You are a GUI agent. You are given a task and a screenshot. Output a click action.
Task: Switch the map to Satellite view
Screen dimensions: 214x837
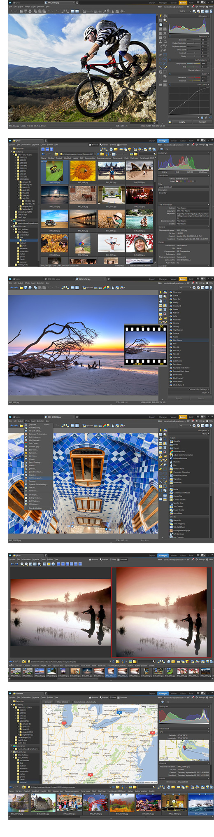click(152, 706)
